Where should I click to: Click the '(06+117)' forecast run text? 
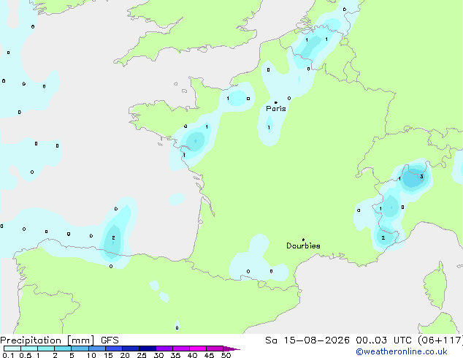click(440, 340)
